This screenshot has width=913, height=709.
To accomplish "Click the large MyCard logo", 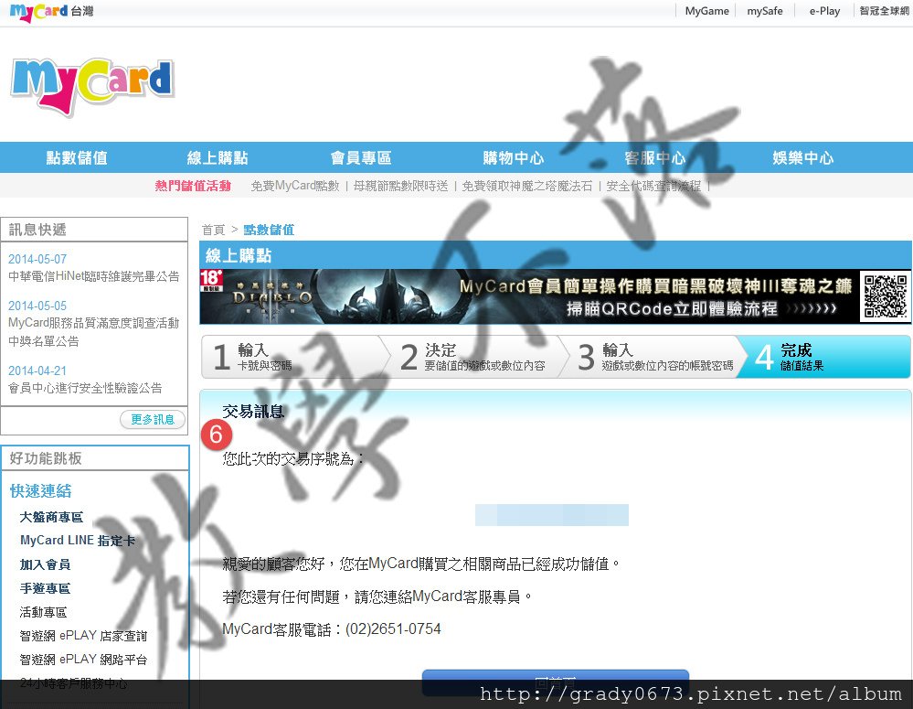I will pos(92,86).
